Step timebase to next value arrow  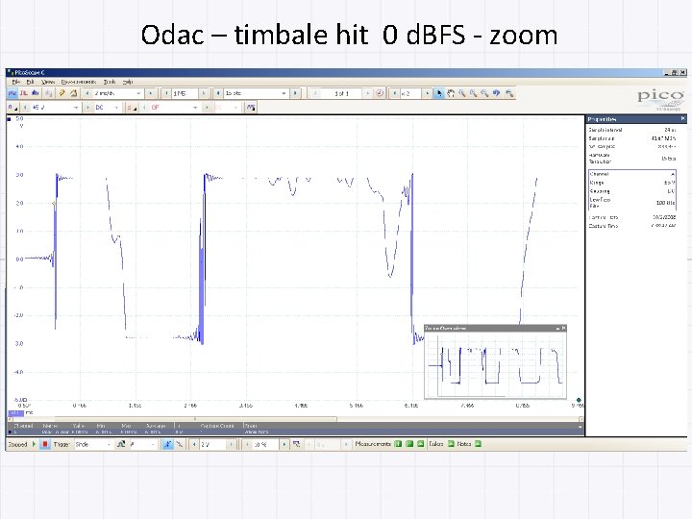tap(151, 93)
